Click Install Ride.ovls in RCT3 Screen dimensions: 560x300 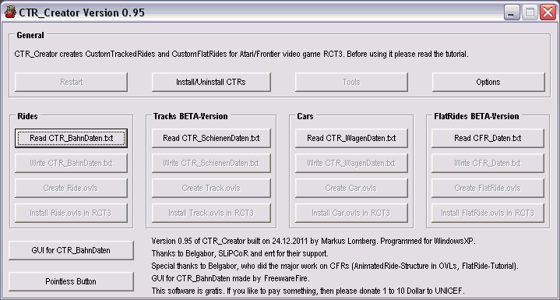pyautogui.click(x=71, y=214)
